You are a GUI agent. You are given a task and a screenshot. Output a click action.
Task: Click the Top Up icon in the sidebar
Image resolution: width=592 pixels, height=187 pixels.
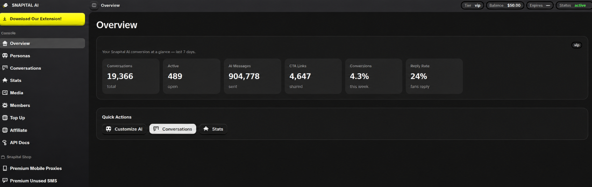point(5,118)
